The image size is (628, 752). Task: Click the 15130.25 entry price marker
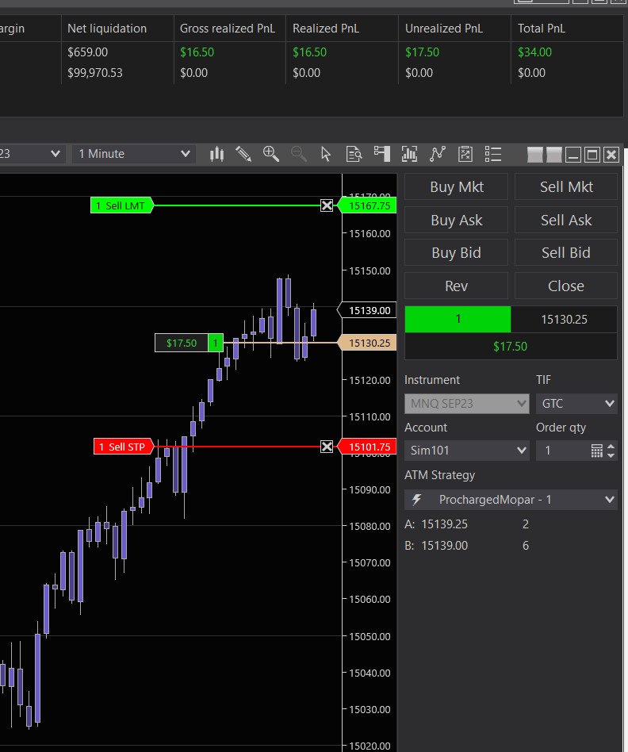tap(368, 343)
